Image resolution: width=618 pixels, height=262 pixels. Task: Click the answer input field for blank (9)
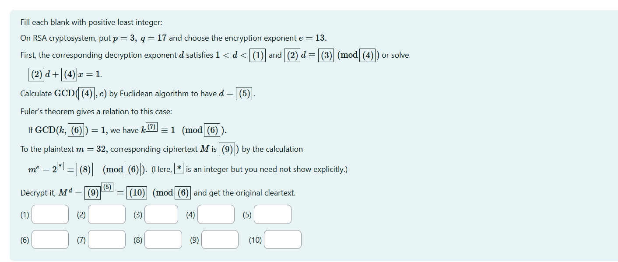click(x=220, y=239)
